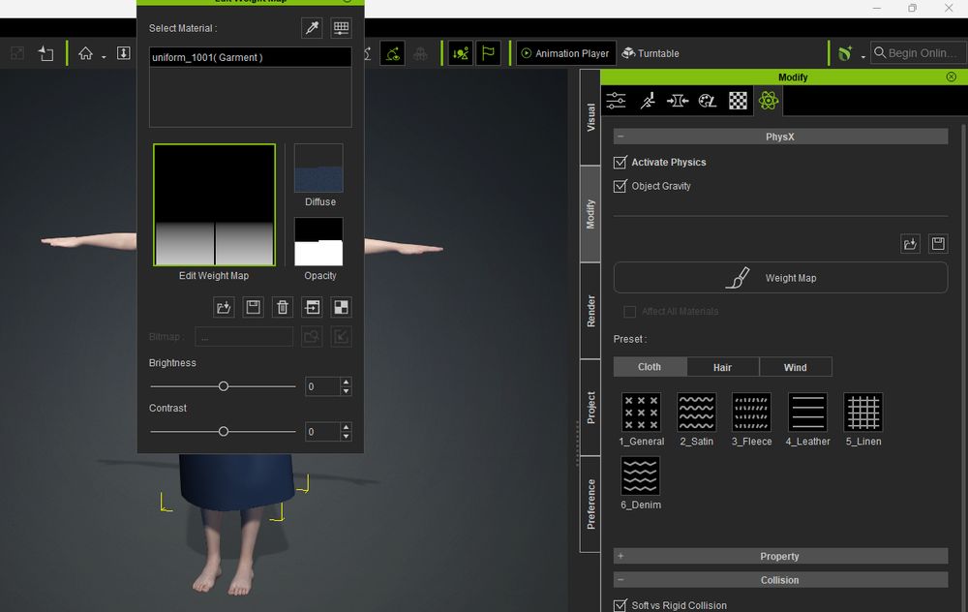Click the selection arrow box icon in the toolbar
The width and height of the screenshot is (968, 612).
(46, 53)
